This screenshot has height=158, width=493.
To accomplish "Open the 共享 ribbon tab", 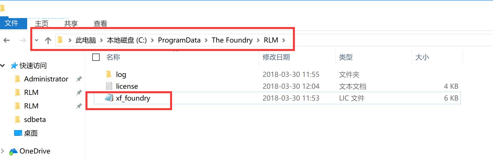I will (x=71, y=24).
